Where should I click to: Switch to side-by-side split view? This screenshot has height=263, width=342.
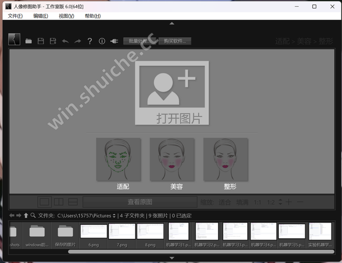coord(59,202)
